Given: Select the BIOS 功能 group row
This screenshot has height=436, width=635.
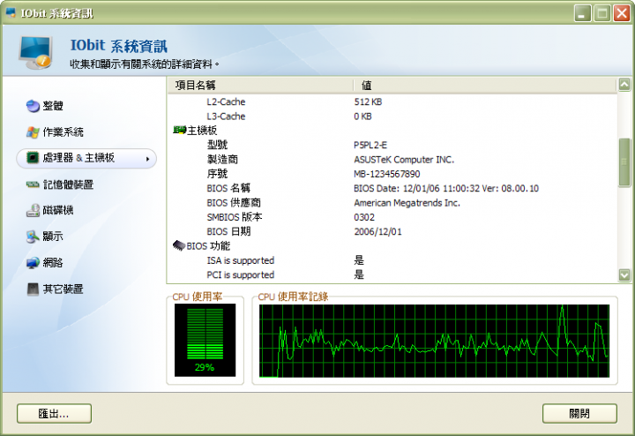Looking at the screenshot, I should pos(392,246).
